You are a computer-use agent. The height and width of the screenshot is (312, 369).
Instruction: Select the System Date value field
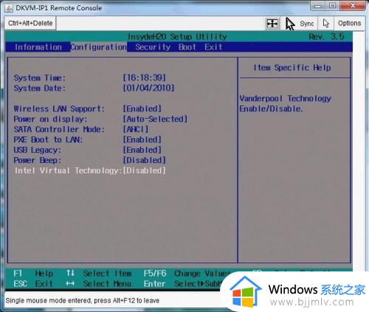tap(148, 88)
